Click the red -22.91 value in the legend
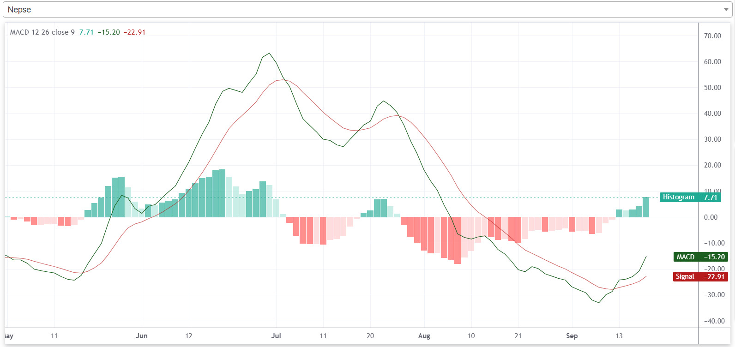735x347 pixels. tap(135, 32)
